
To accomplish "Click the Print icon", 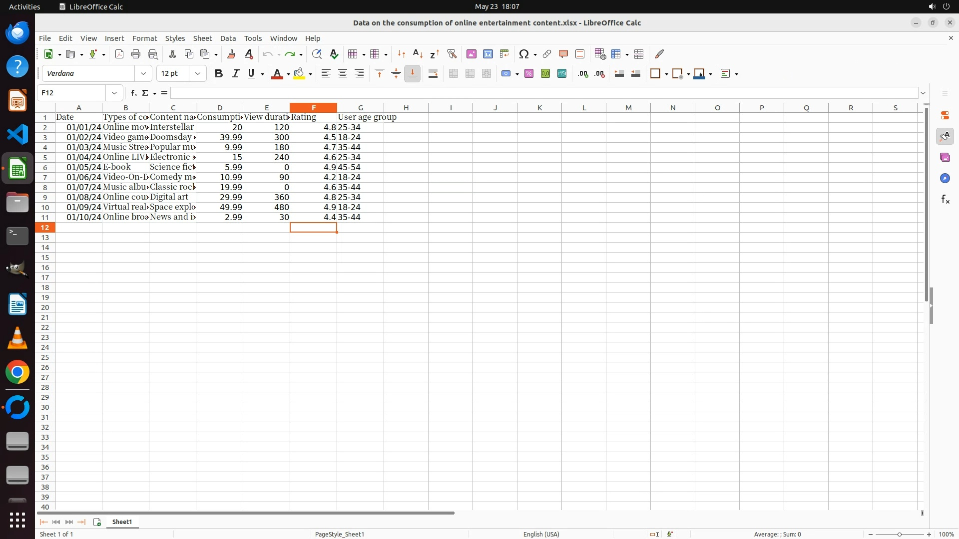I will [x=136, y=54].
